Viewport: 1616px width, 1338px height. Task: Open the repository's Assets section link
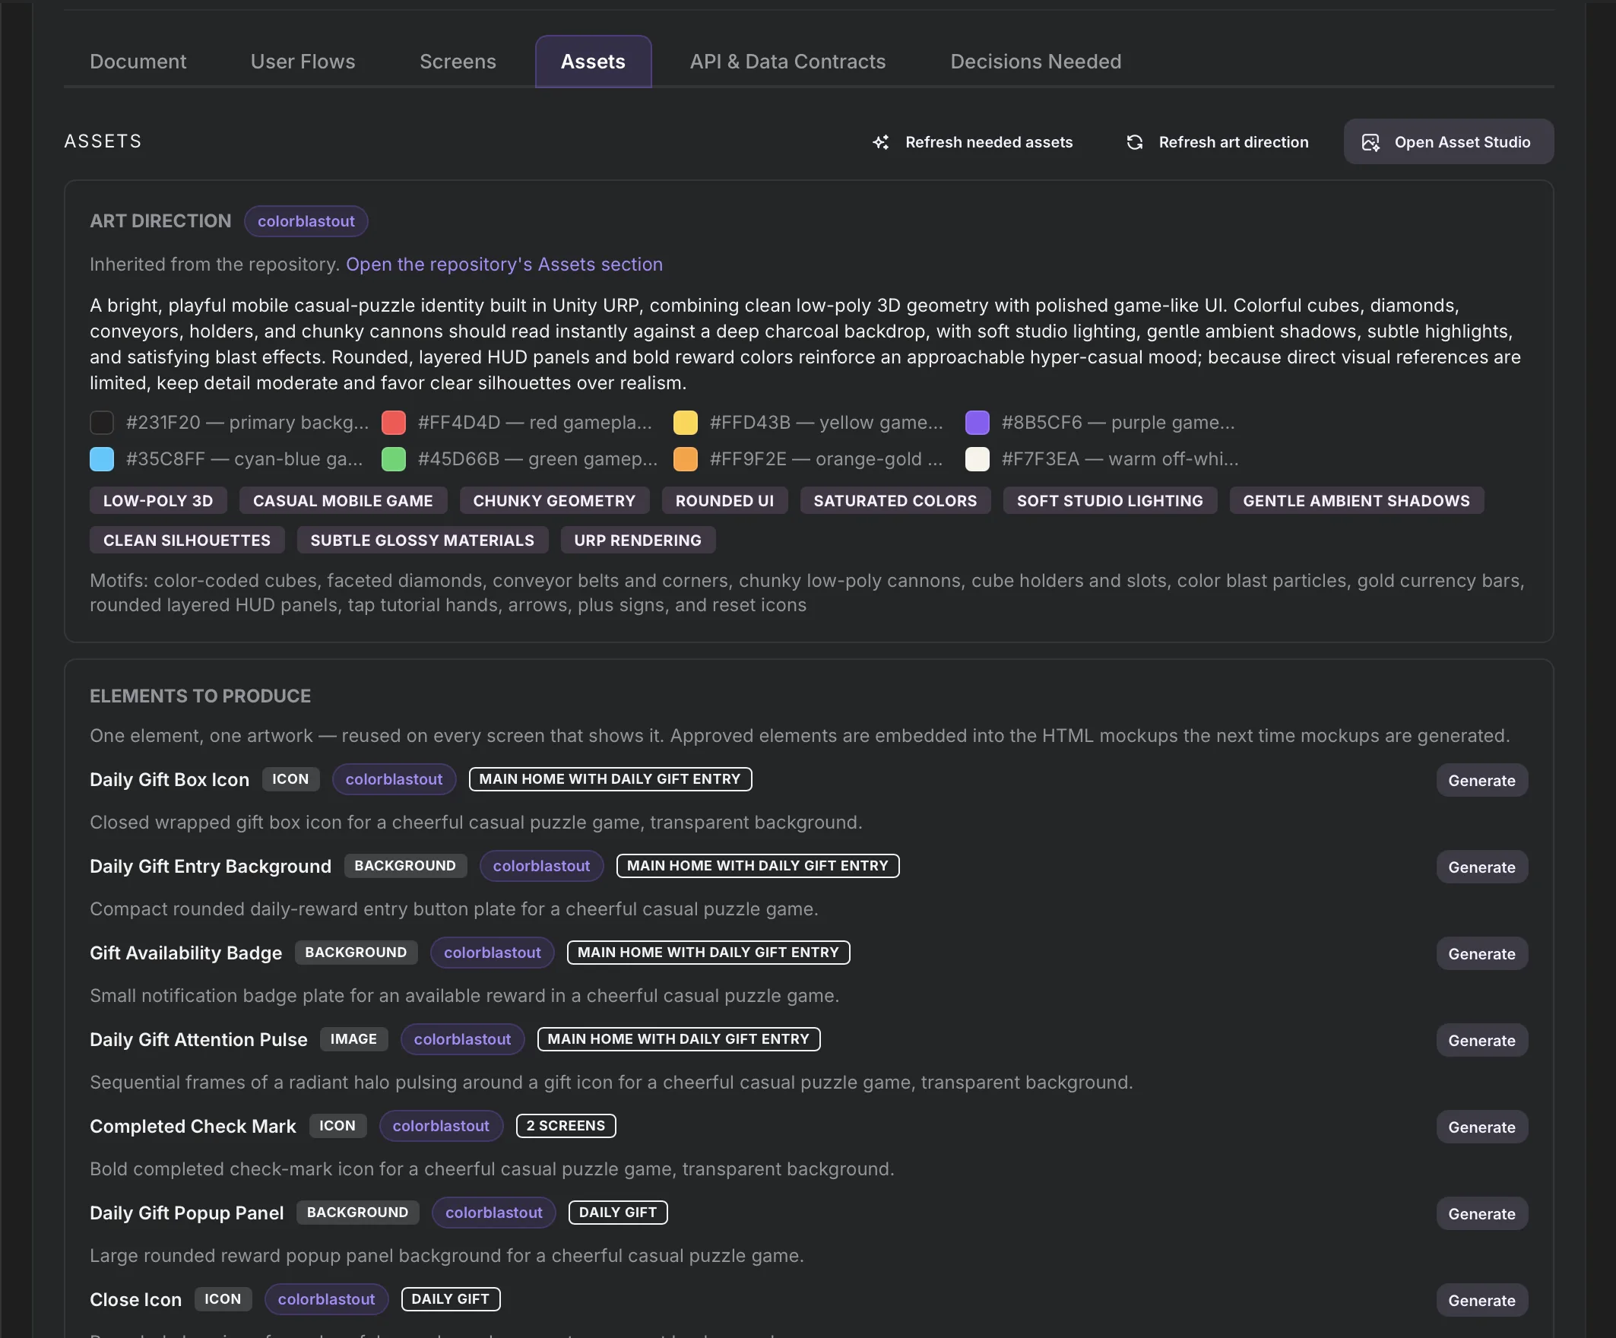pyautogui.click(x=504, y=265)
